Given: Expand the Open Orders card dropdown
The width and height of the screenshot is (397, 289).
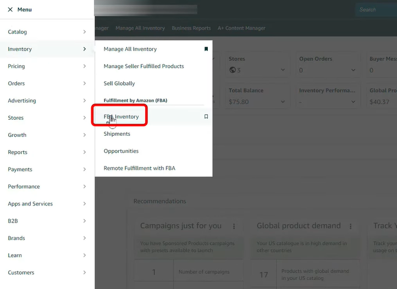Looking at the screenshot, I should point(353,70).
